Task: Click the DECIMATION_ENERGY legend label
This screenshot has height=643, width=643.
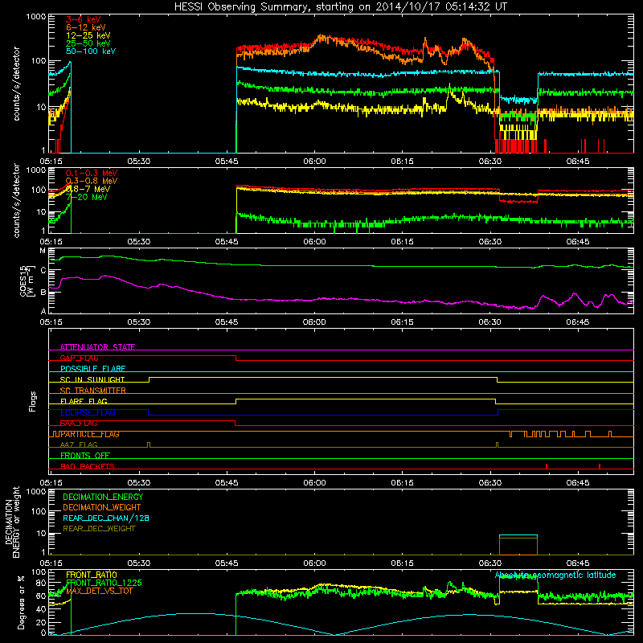Action: (x=103, y=497)
